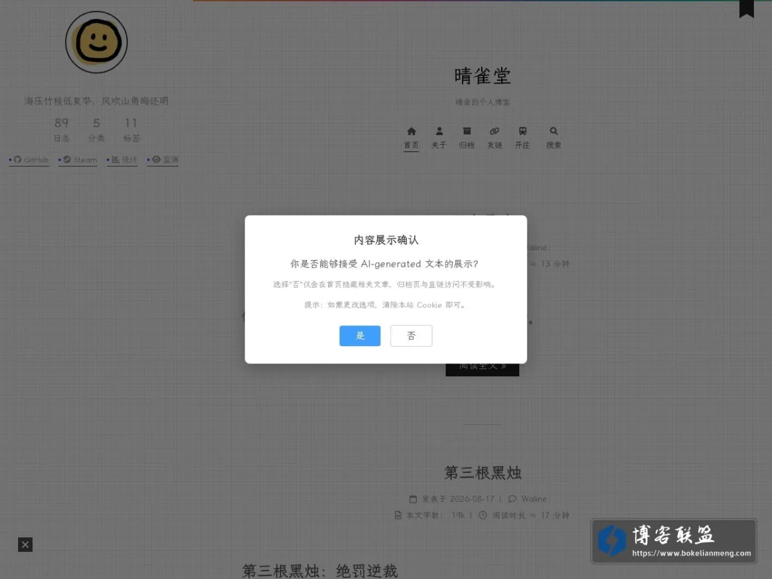This screenshot has width=772, height=579.
Task: Open the 5 分类 categories count
Action: click(96, 130)
